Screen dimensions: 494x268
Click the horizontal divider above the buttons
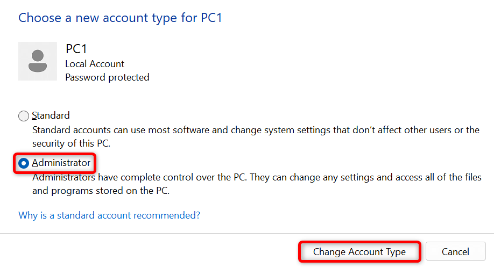pyautogui.click(x=247, y=234)
